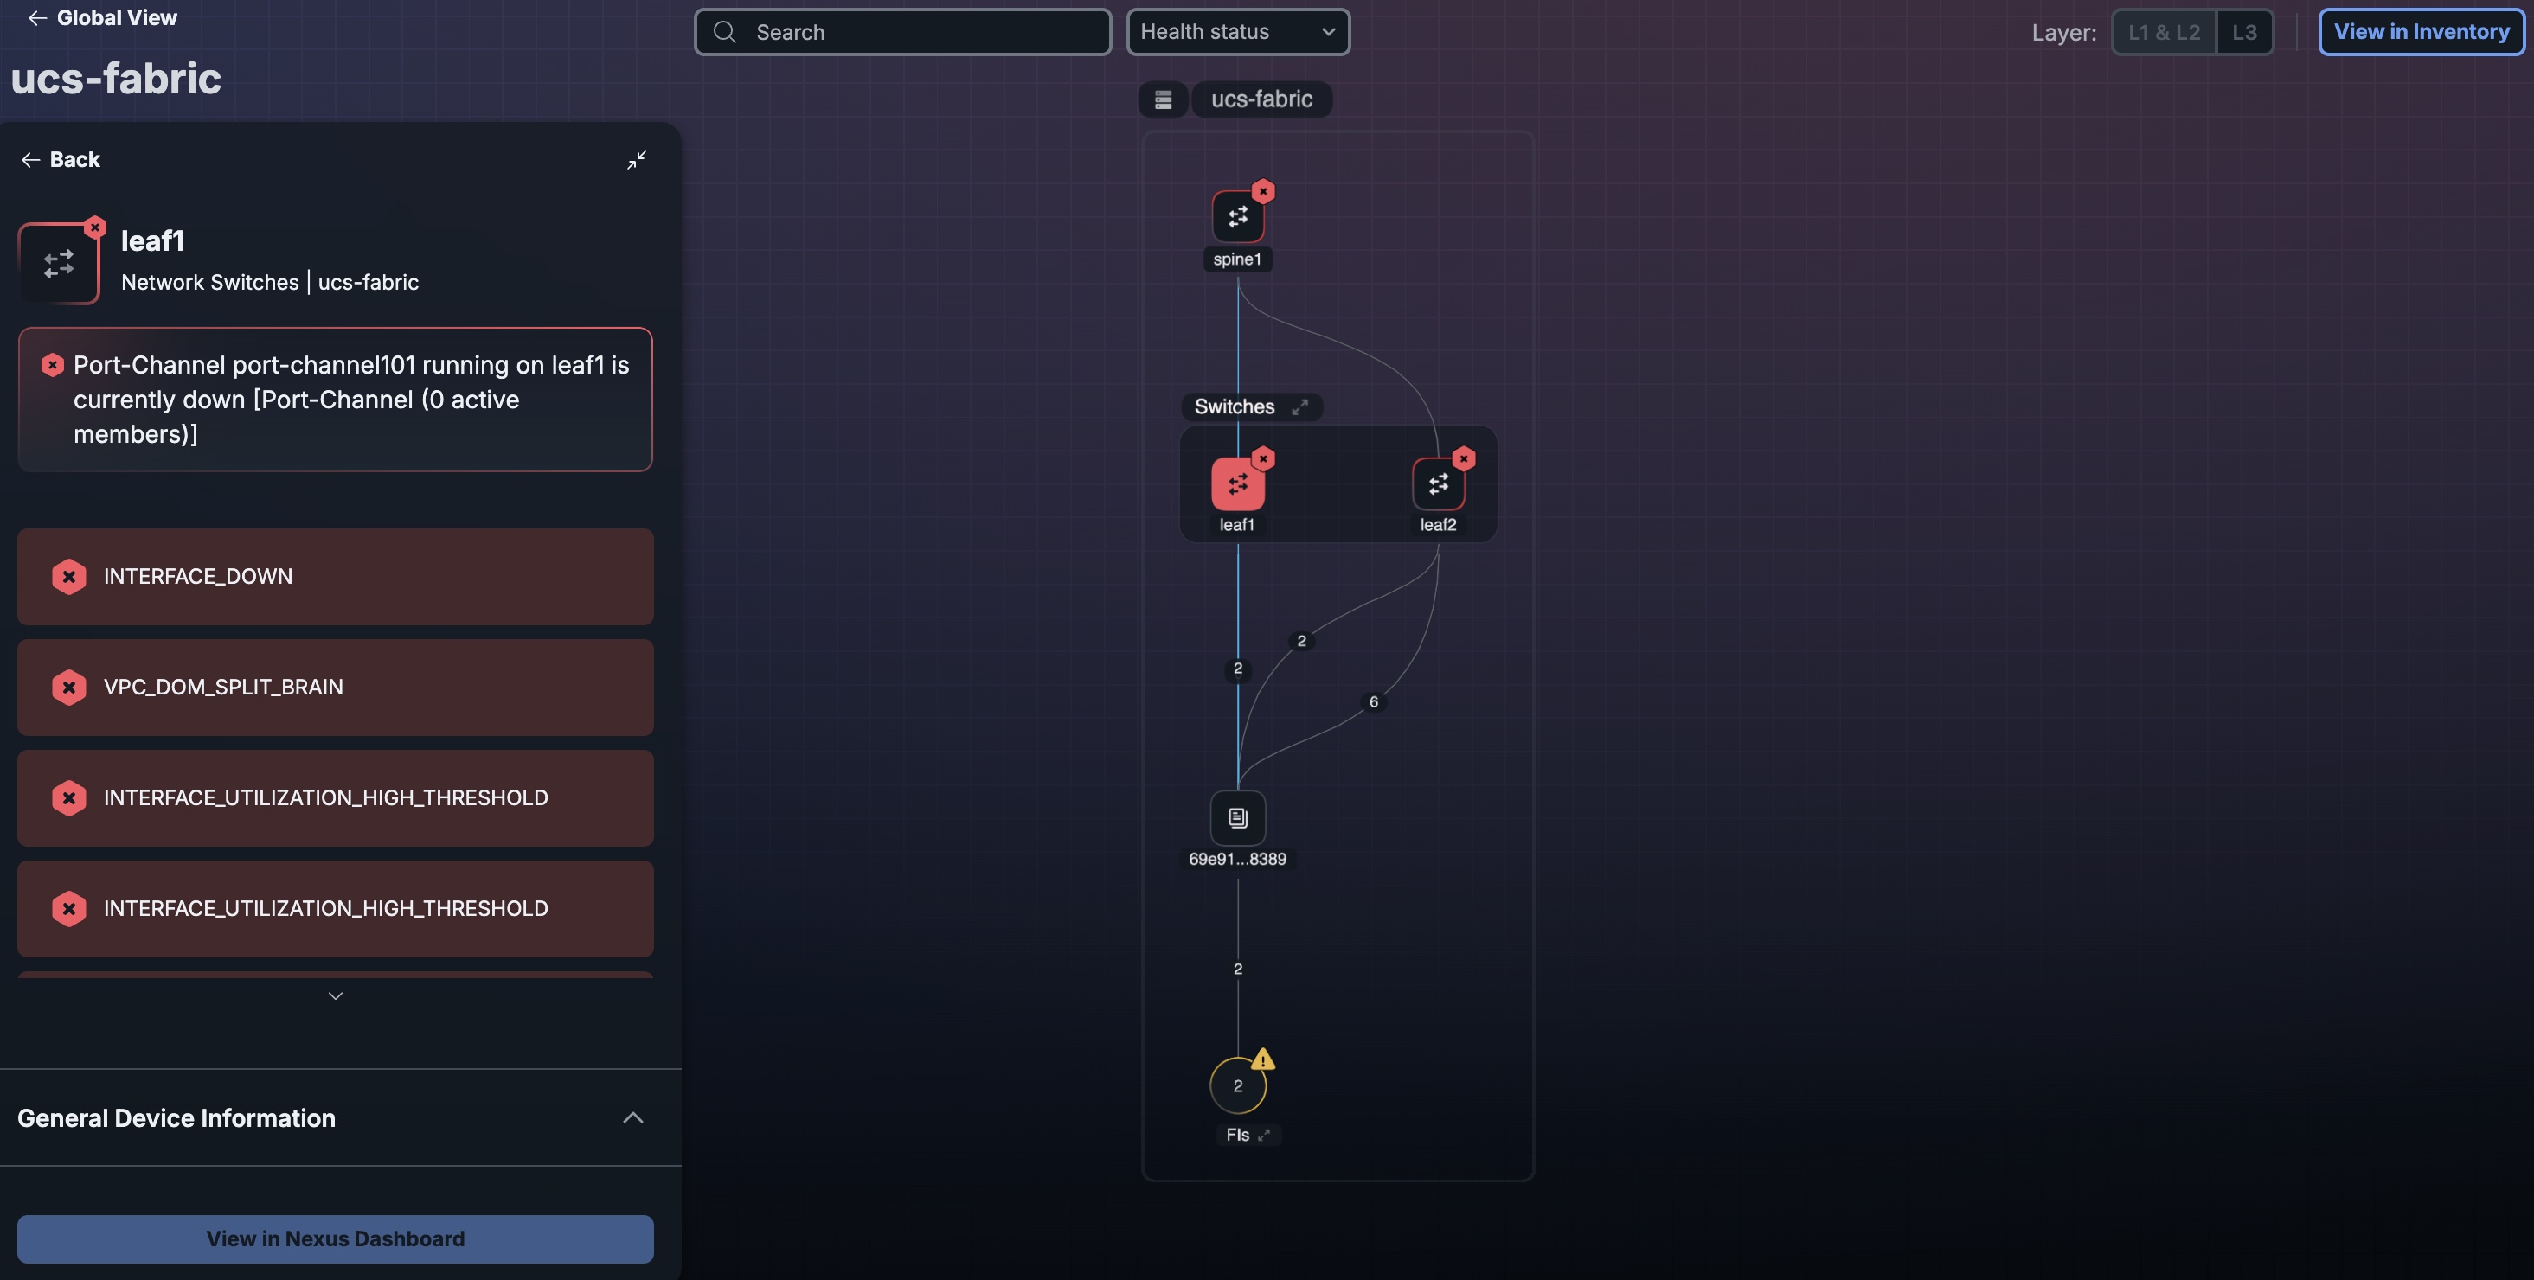Click the leaf1 heading in details panel
2534x1280 pixels.
pyautogui.click(x=152, y=240)
